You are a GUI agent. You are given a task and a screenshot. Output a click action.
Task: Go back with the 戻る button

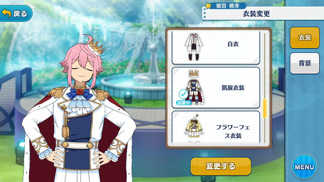16,13
